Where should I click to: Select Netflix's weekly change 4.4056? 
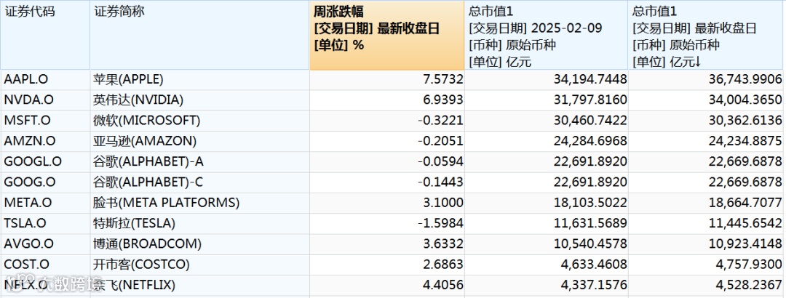387,285
